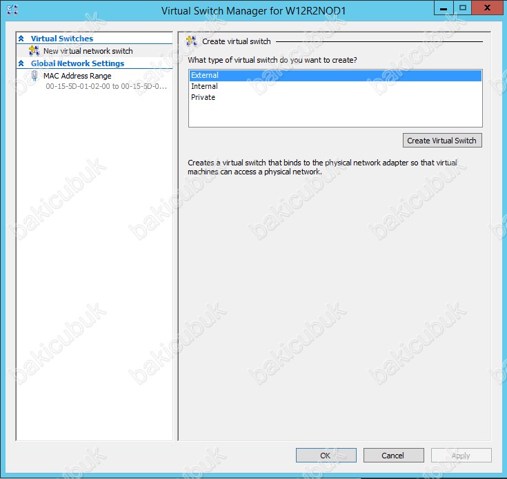The height and width of the screenshot is (479, 507).
Task: Dismiss the dialog with Cancel
Action: 393,455
